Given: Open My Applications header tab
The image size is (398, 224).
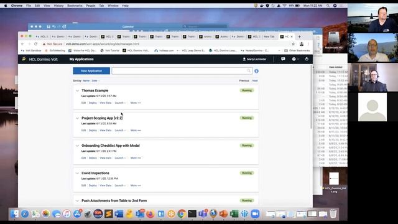Looking at the screenshot, I should 81,59.
